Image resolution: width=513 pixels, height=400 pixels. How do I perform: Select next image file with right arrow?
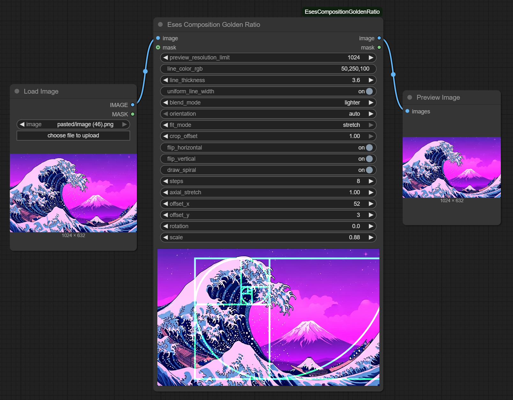coord(124,124)
